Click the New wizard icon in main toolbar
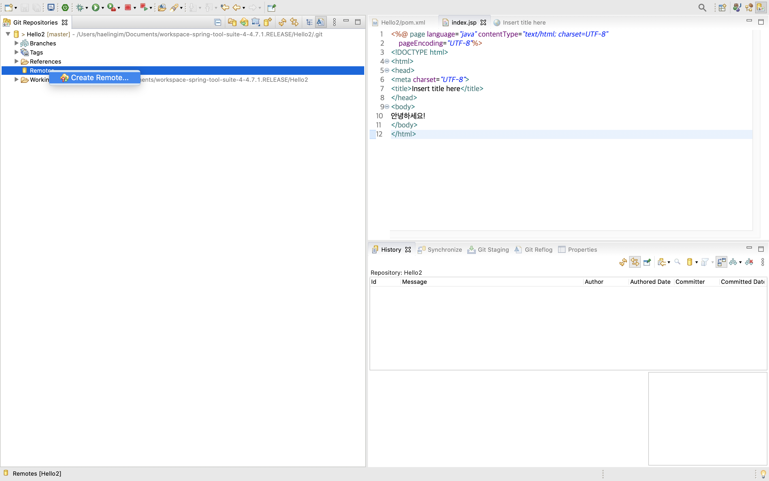Screen dimensions: 769x481 click(9, 7)
